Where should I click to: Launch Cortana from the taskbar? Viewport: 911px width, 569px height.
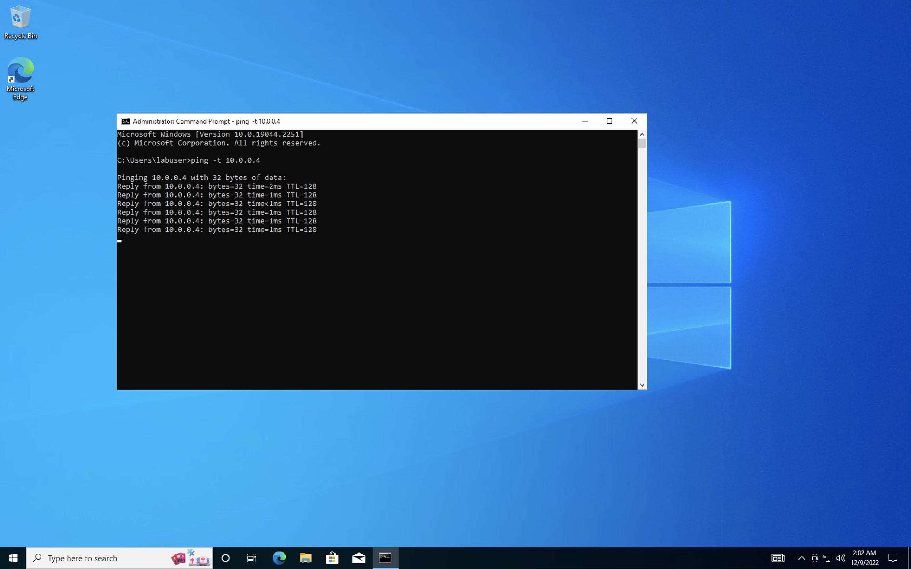tap(226, 558)
